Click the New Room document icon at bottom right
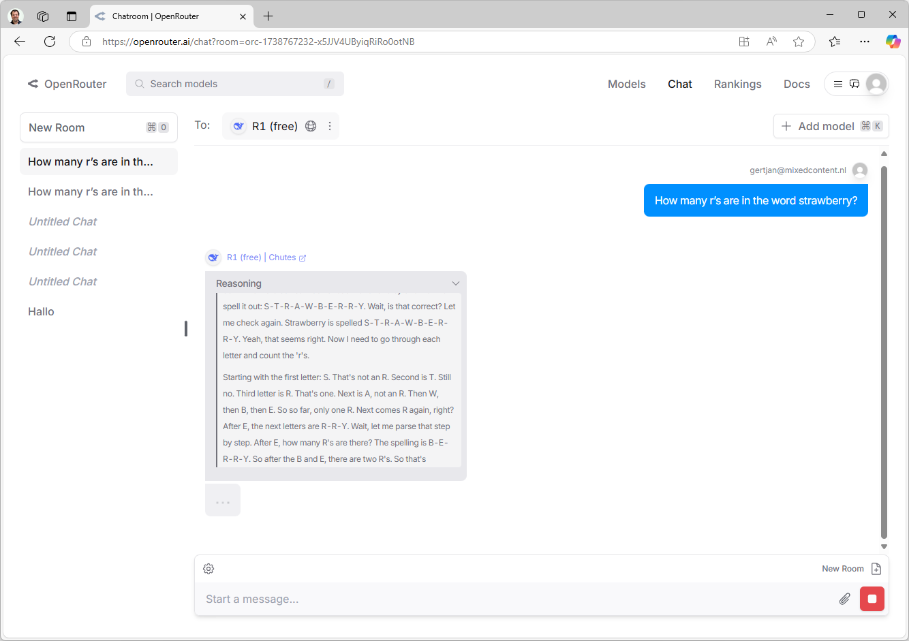909x641 pixels. click(876, 569)
